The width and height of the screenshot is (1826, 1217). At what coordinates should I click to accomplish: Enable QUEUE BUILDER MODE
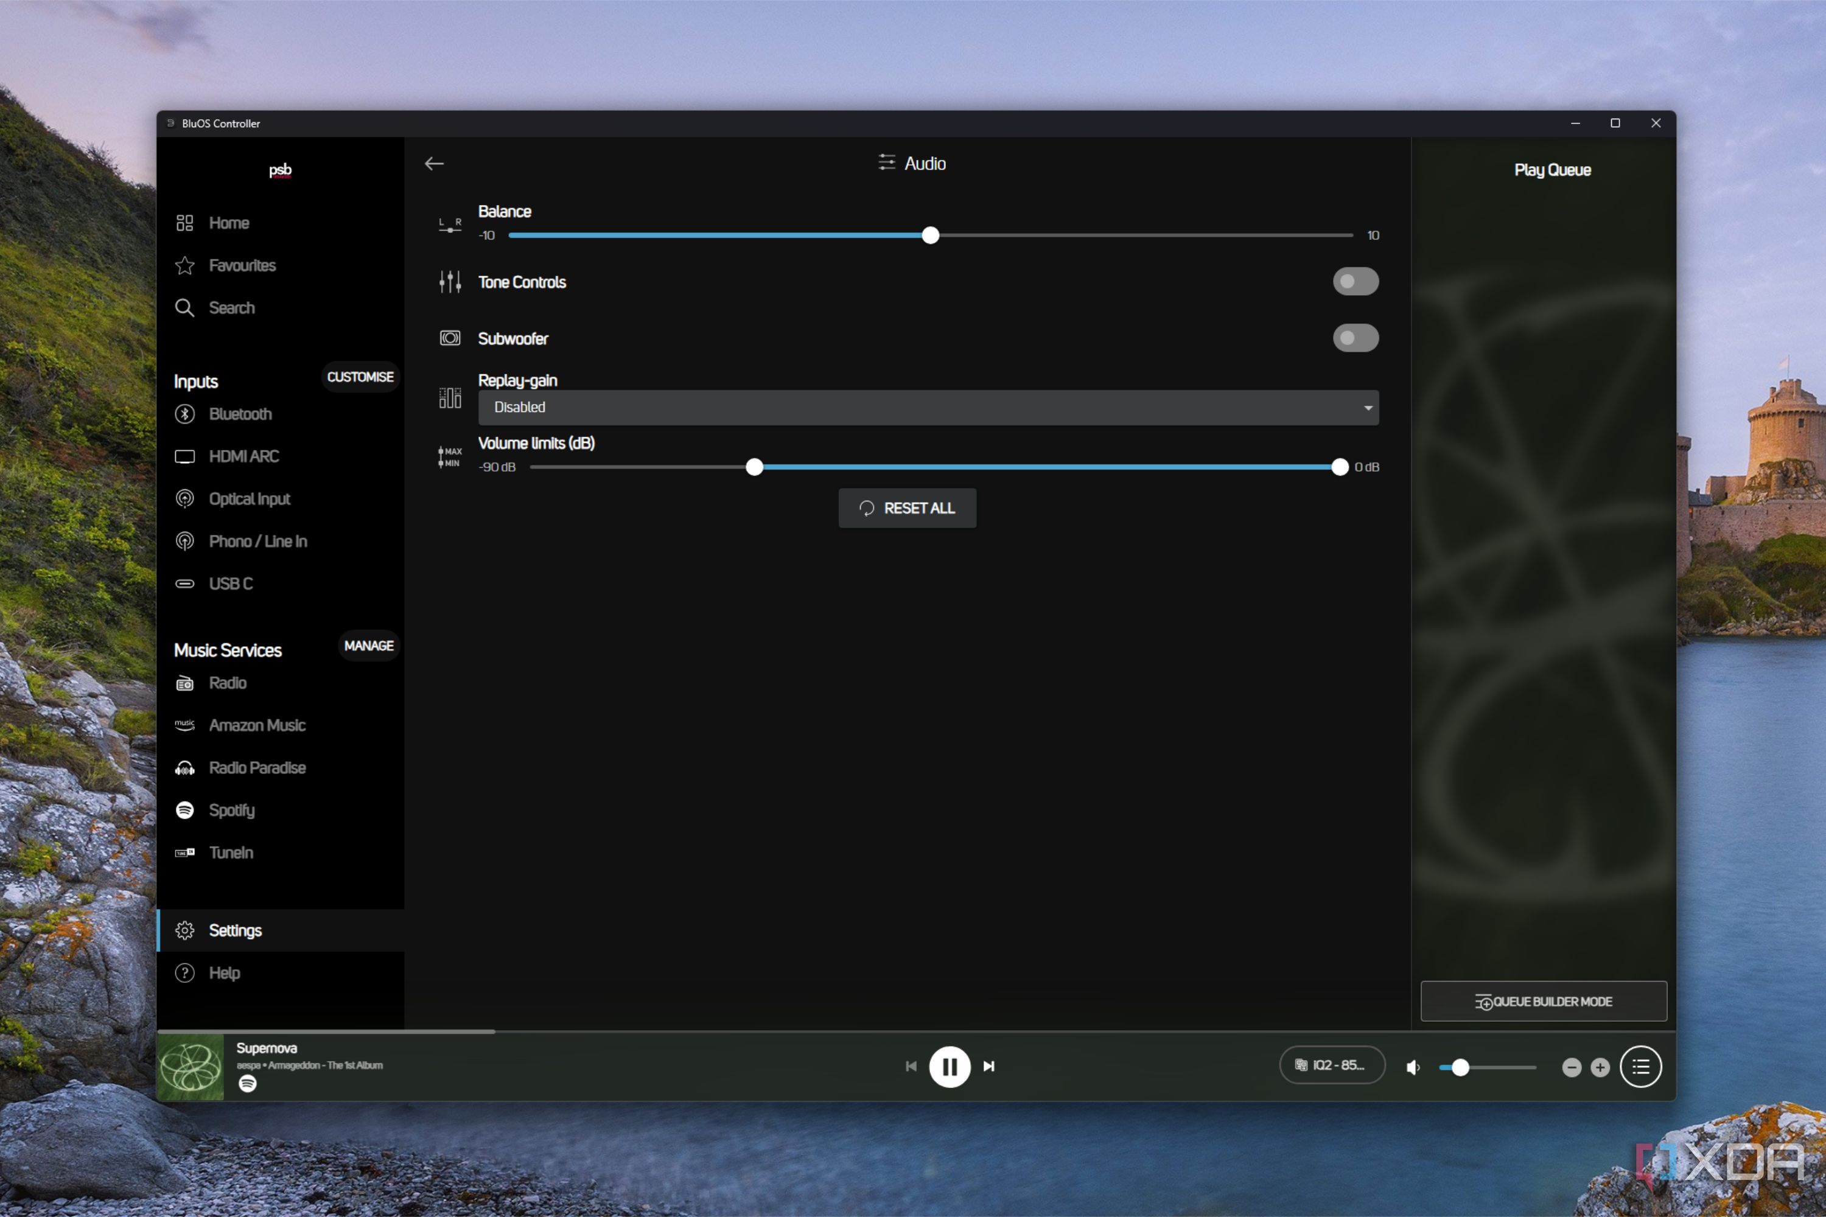point(1544,1001)
